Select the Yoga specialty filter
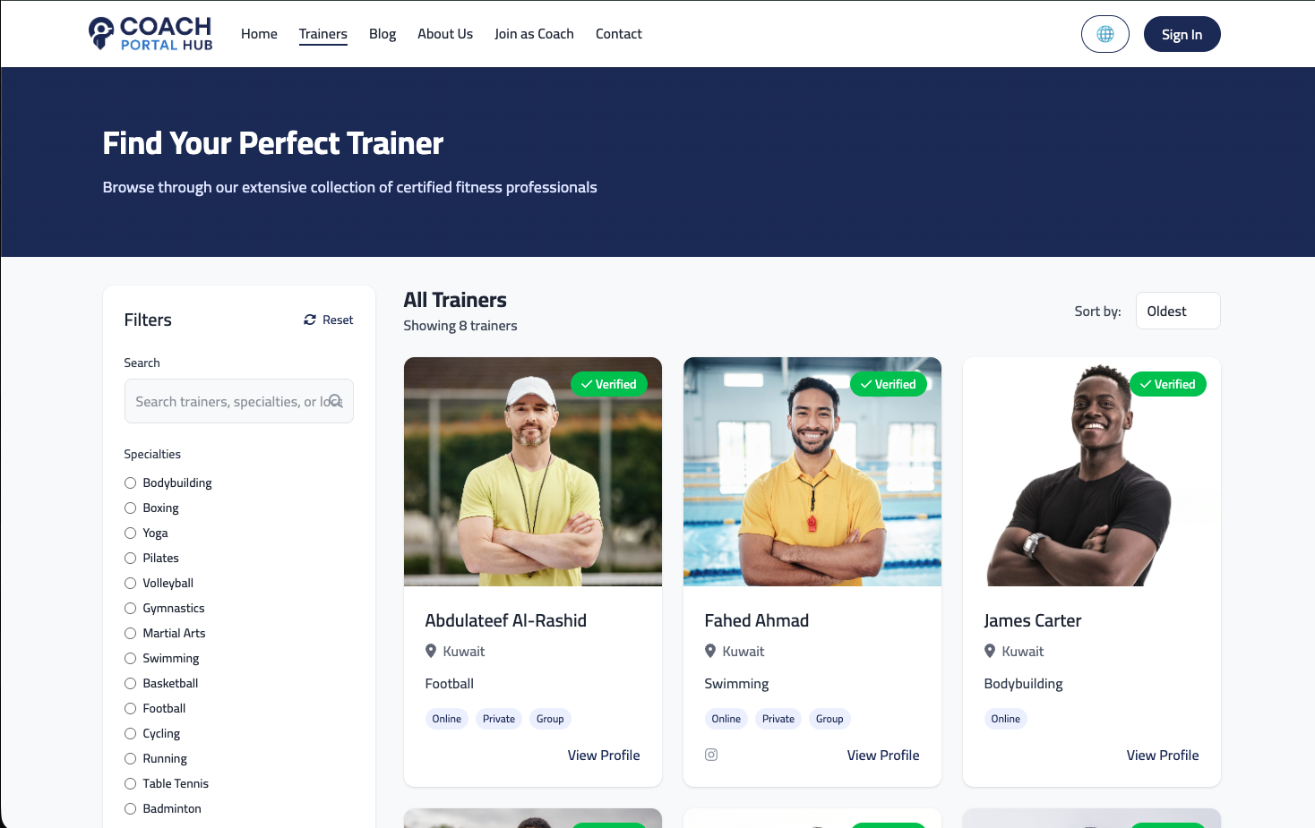Viewport: 1315px width, 828px height. (x=130, y=533)
